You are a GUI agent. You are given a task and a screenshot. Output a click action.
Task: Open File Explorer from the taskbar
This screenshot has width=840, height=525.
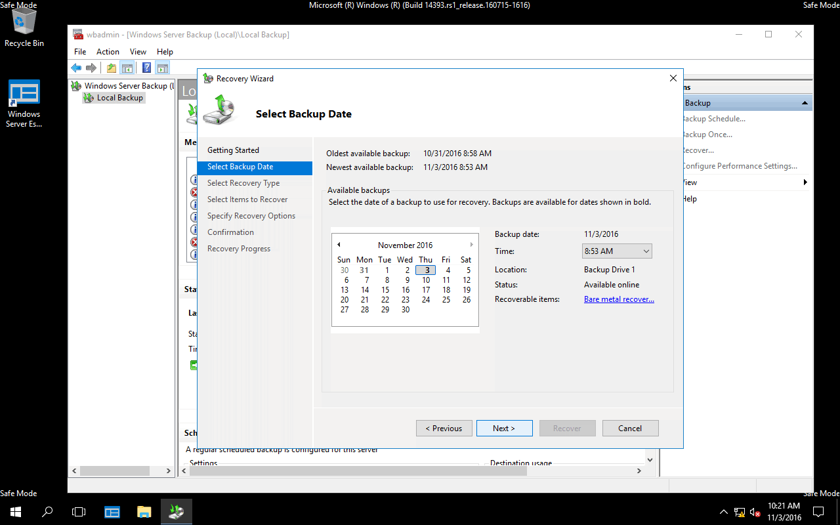click(x=144, y=512)
